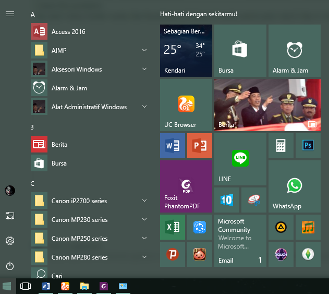Image resolution: width=329 pixels, height=294 pixels.
Task: Open Settings gear in sidebar
Action: (x=10, y=241)
